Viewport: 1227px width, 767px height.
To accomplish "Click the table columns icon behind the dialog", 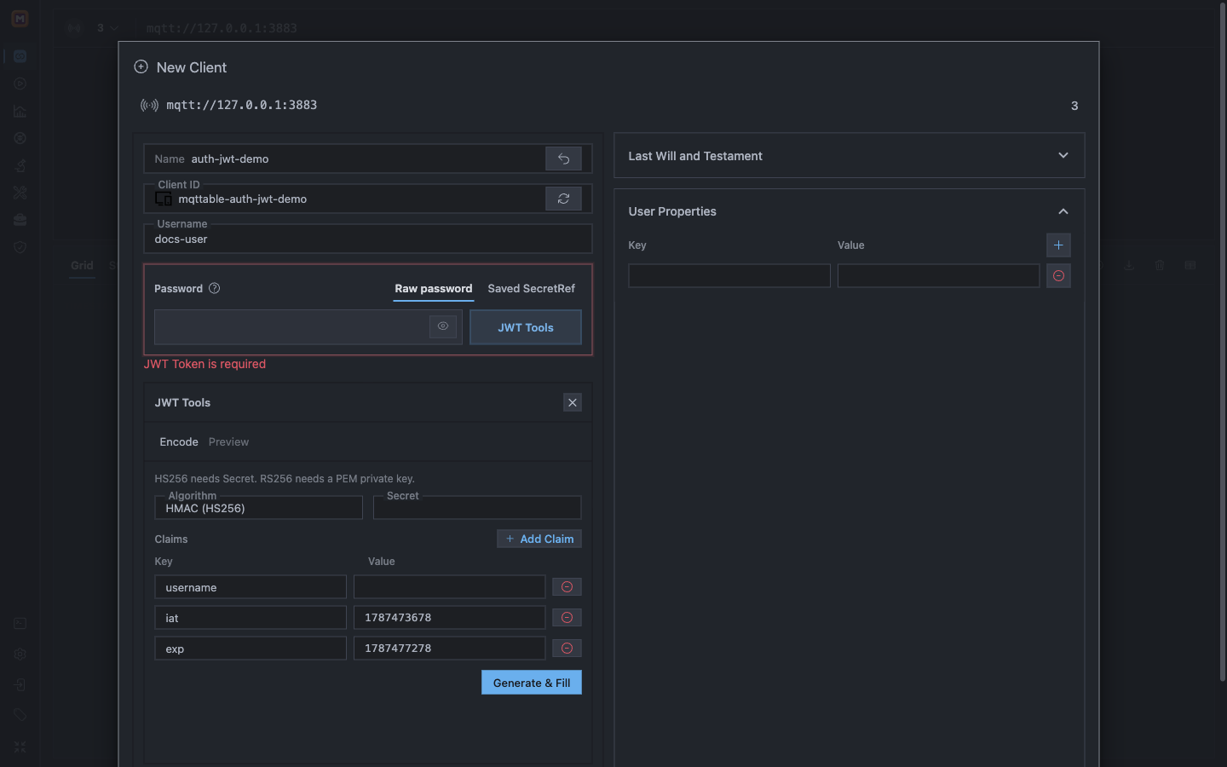I will pyautogui.click(x=1190, y=266).
